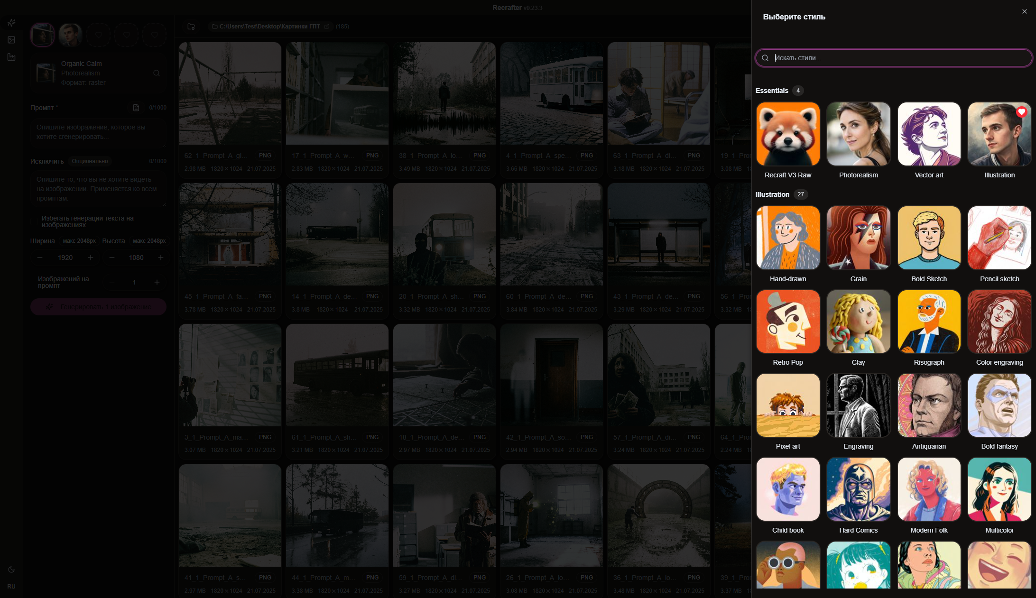
Task: Open the image gallery sidebar icon
Action: (11, 40)
